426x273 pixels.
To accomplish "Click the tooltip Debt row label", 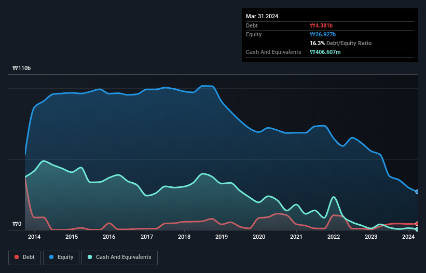I will [x=252, y=25].
